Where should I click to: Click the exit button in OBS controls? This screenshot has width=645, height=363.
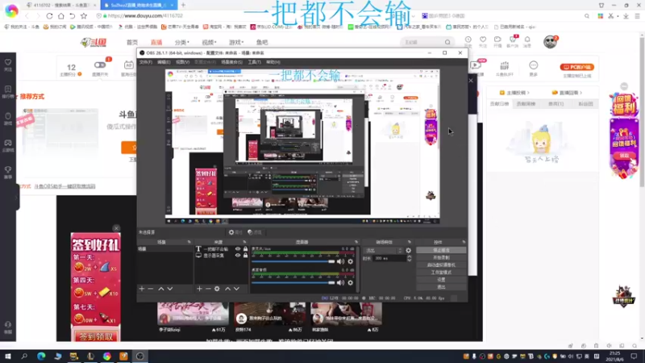[x=441, y=287]
